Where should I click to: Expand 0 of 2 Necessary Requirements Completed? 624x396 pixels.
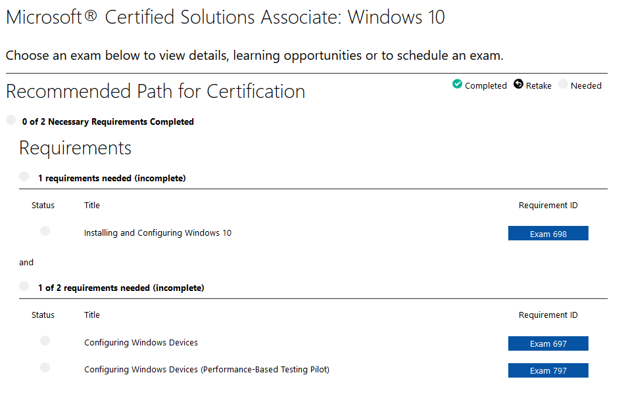pos(108,121)
